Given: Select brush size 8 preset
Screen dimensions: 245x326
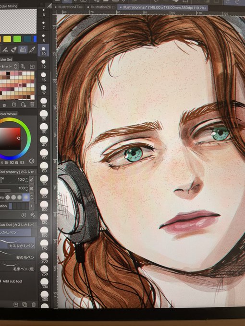Looking at the screenshot, I should [44, 38].
